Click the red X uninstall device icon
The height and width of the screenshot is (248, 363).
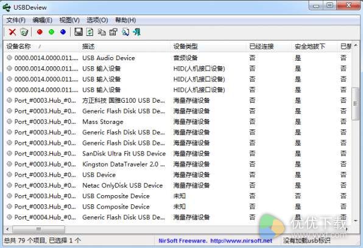tap(12, 32)
